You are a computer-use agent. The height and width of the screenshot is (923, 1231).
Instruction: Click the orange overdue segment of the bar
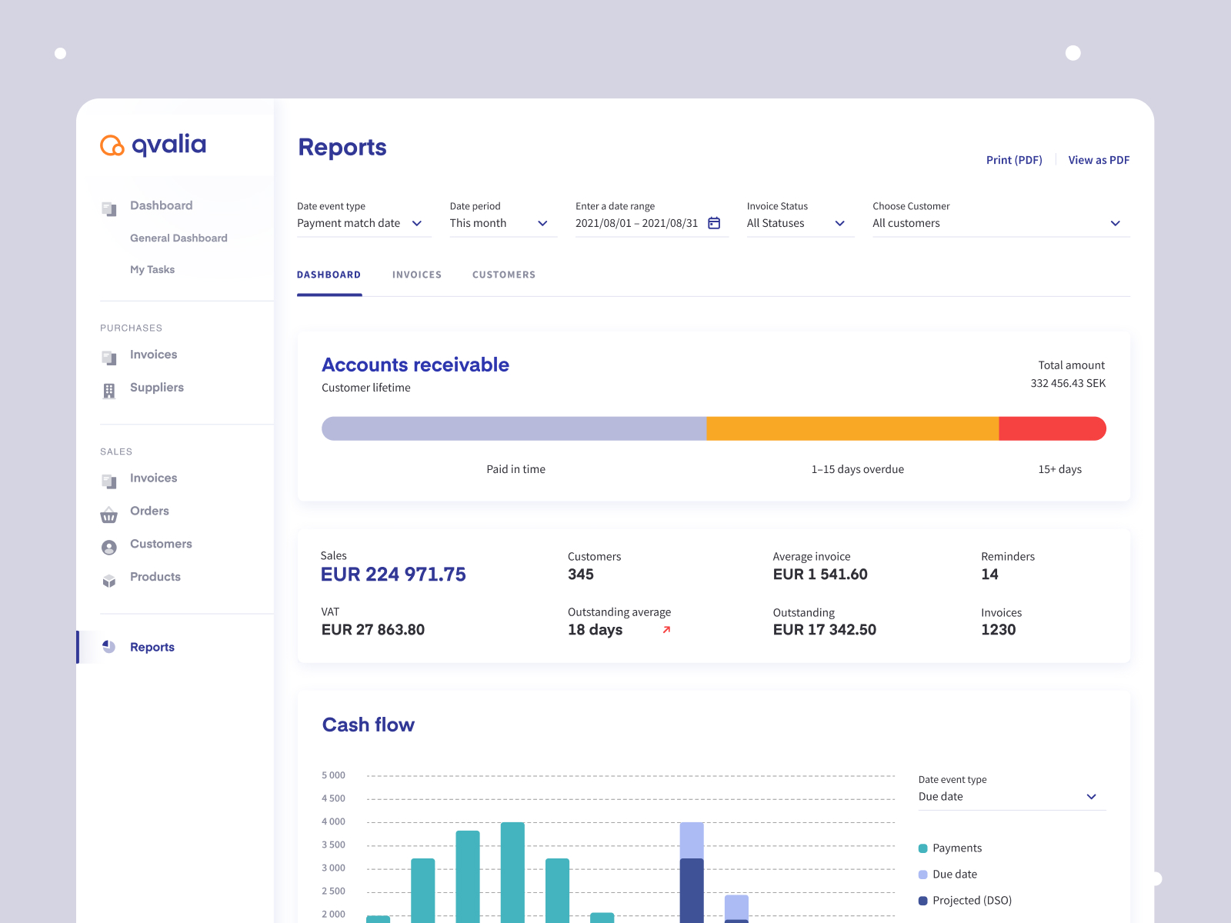click(x=852, y=428)
